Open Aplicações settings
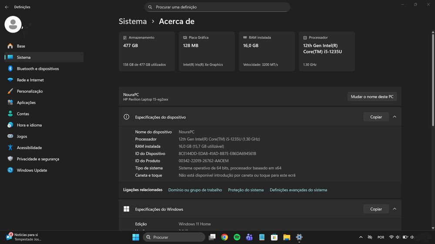Image resolution: width=435 pixels, height=244 pixels. pos(44,103)
